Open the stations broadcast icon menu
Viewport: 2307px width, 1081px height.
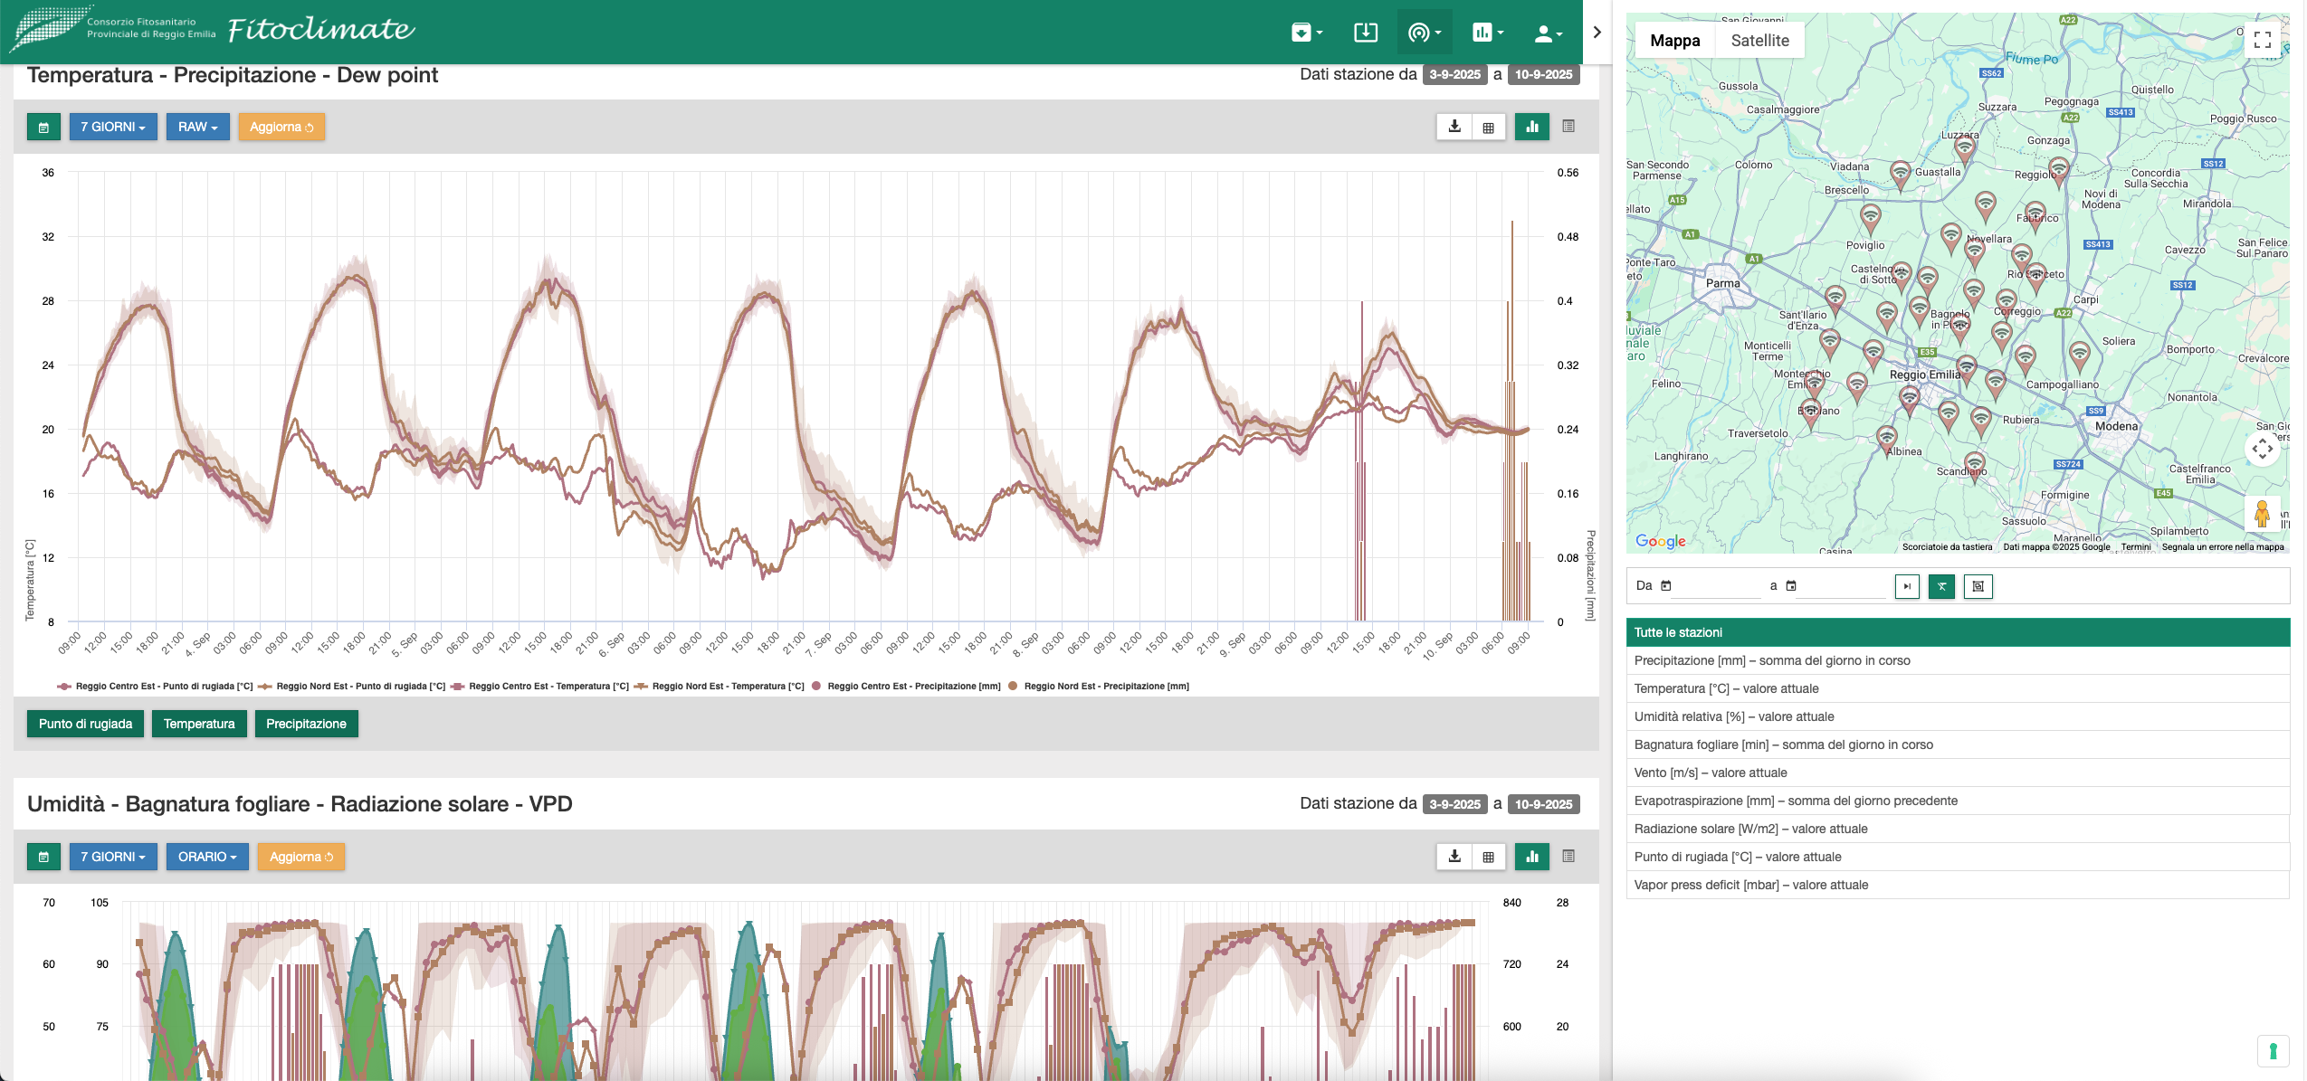1424,33
